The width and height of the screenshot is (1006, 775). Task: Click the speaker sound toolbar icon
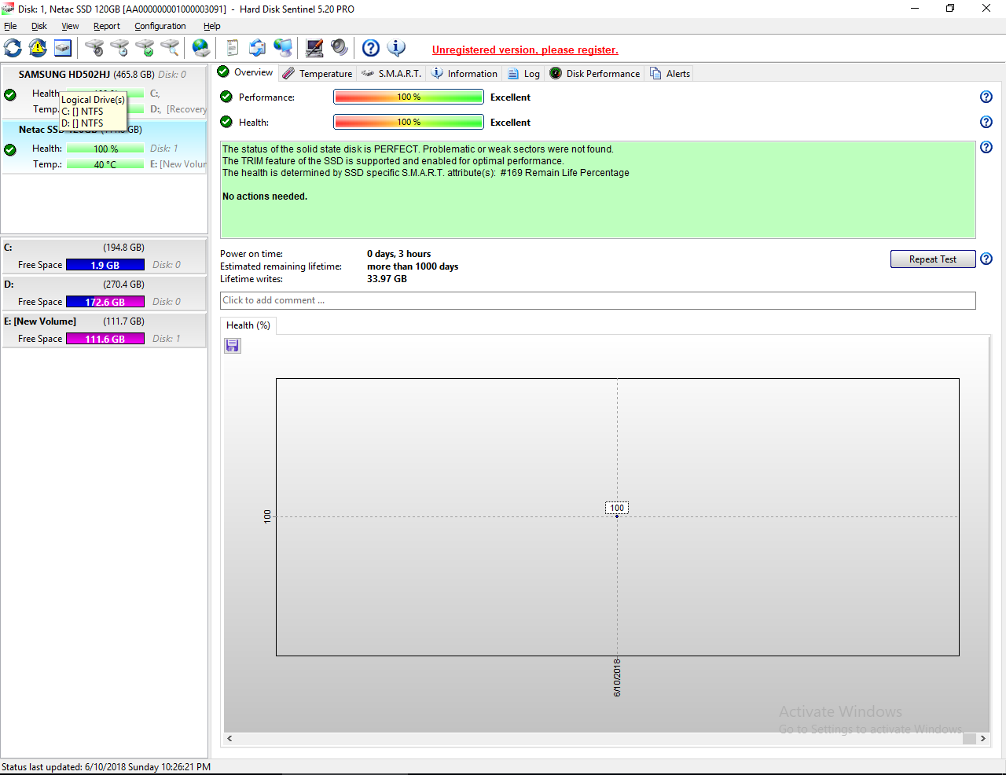(340, 48)
